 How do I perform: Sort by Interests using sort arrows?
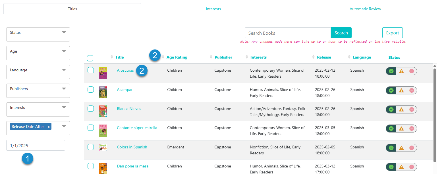(247, 57)
